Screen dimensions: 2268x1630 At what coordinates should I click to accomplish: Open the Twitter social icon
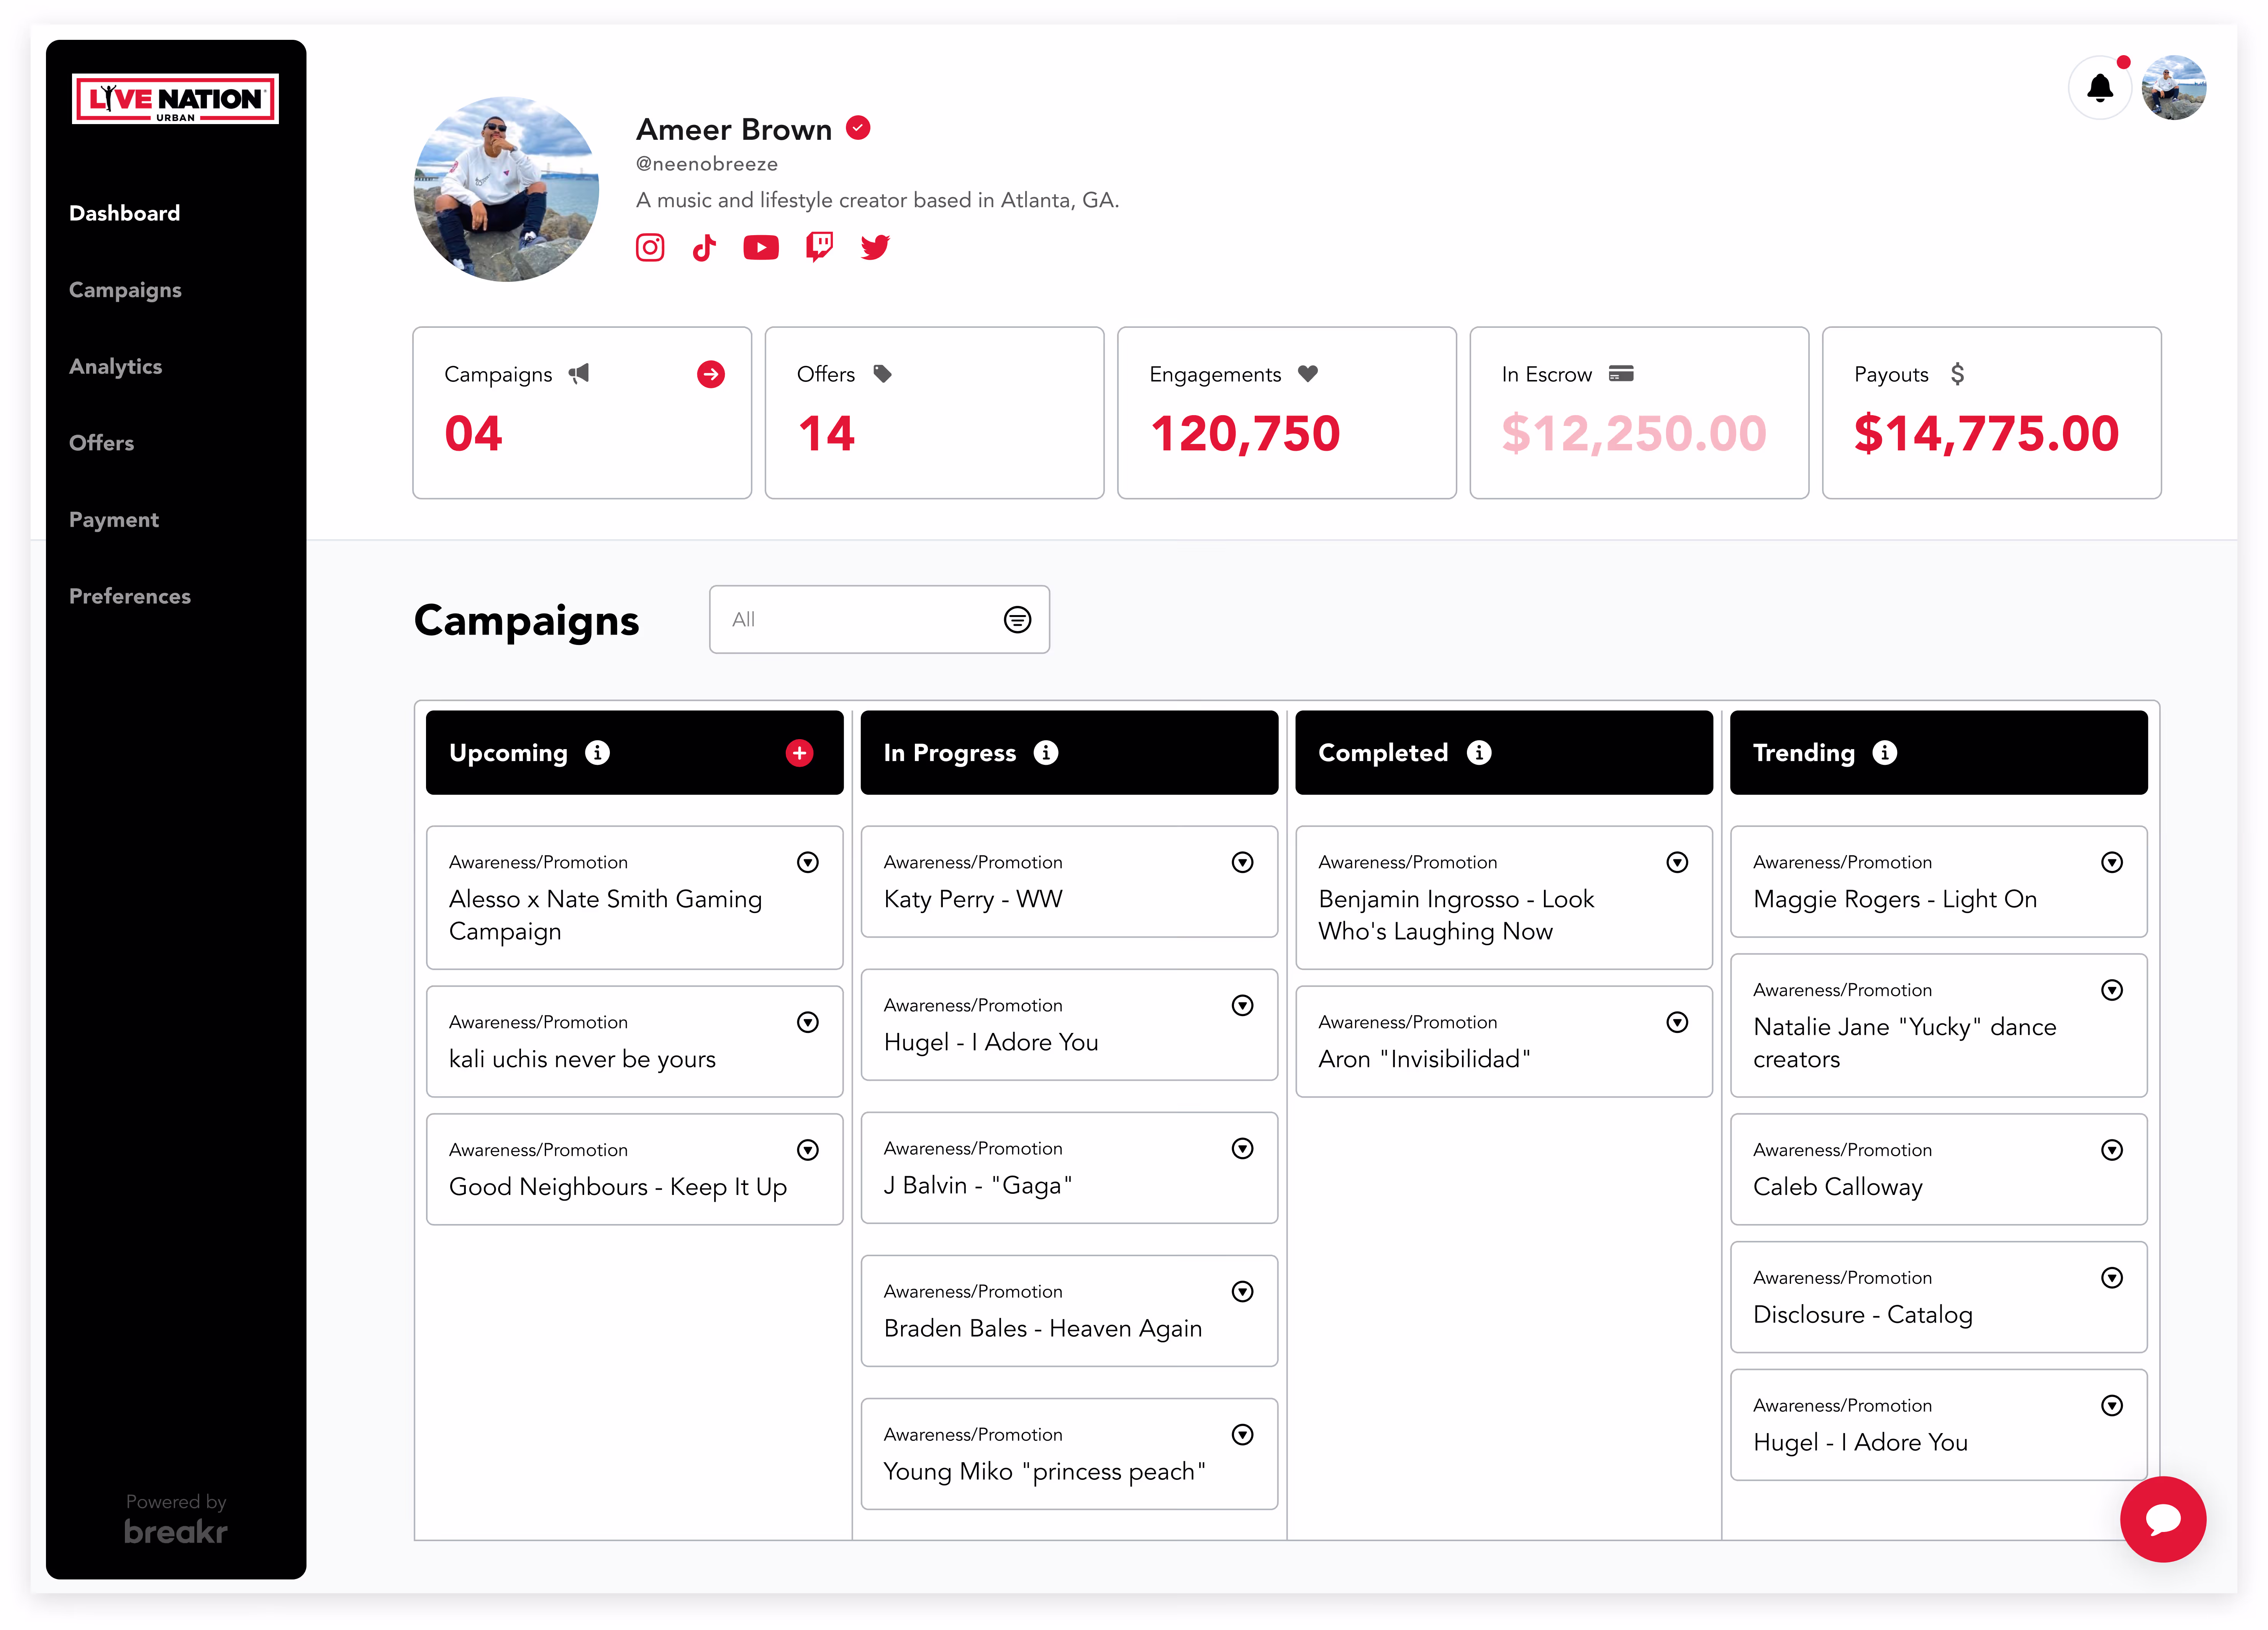(875, 247)
